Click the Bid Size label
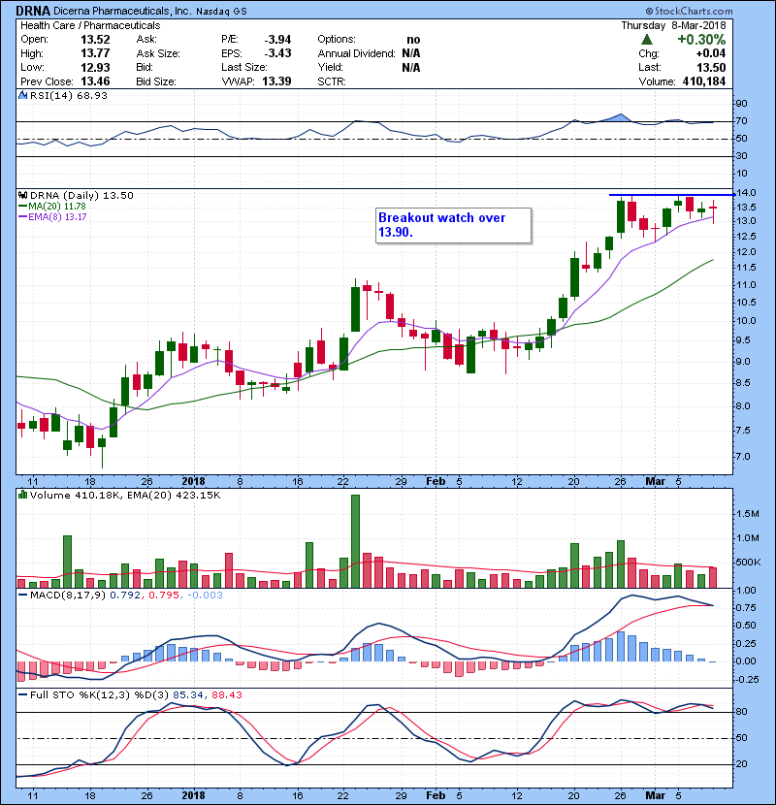 [156, 81]
